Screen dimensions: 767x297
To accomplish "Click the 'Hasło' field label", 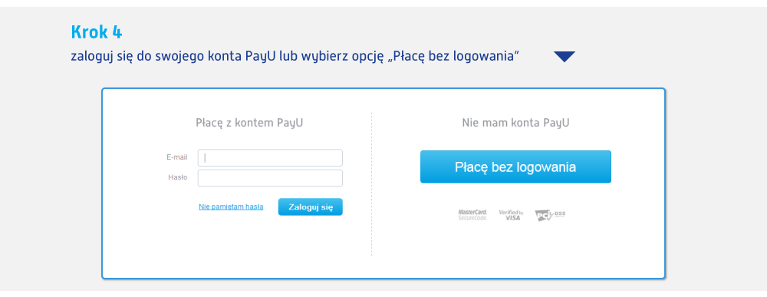I will point(178,177).
